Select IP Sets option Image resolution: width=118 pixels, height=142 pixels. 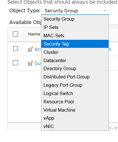75,27
